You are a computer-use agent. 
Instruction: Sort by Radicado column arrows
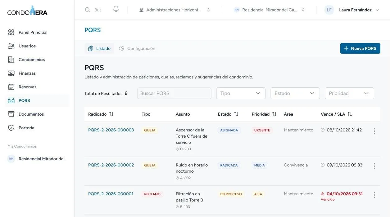click(x=111, y=114)
